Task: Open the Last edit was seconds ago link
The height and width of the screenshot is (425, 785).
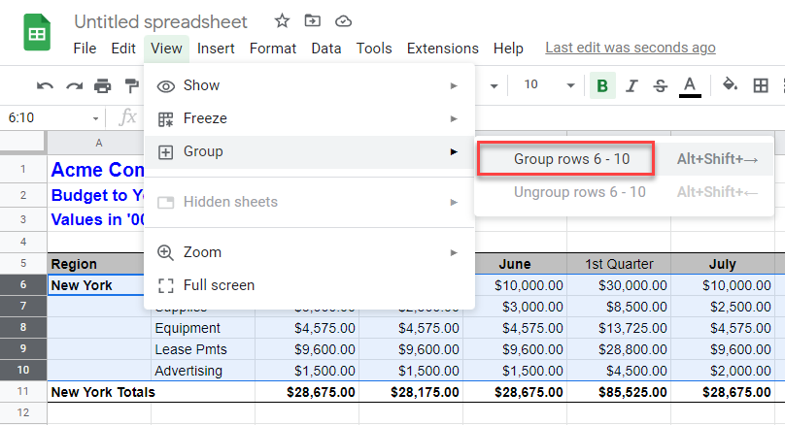Action: 631,48
